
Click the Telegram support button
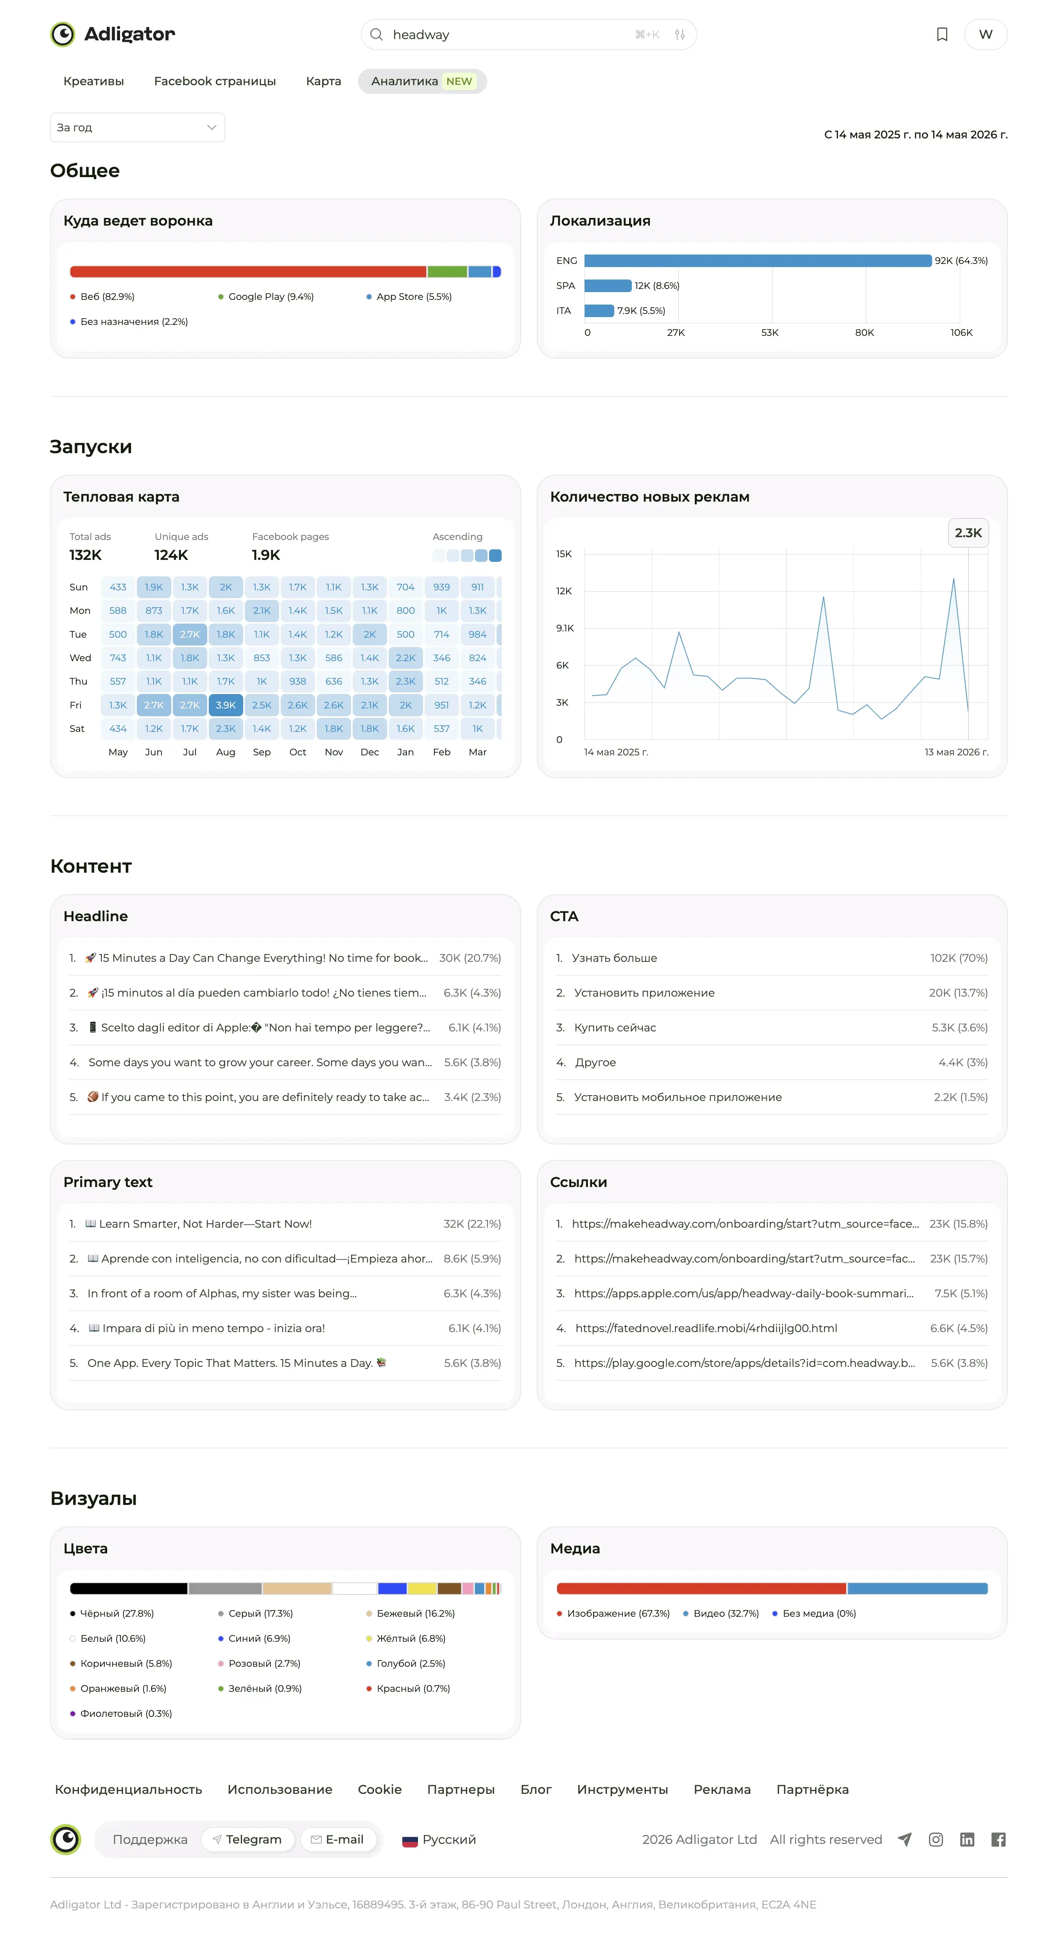(x=247, y=1839)
